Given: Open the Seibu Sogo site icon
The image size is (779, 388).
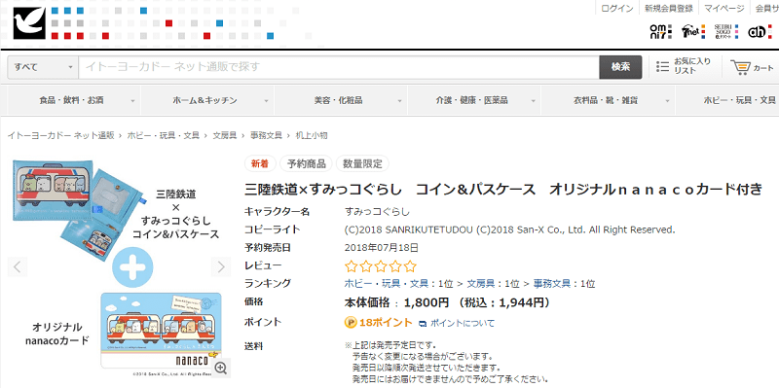Looking at the screenshot, I should (726, 32).
